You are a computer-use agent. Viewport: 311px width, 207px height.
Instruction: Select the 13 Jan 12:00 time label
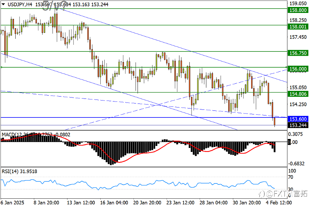(x=81, y=203)
